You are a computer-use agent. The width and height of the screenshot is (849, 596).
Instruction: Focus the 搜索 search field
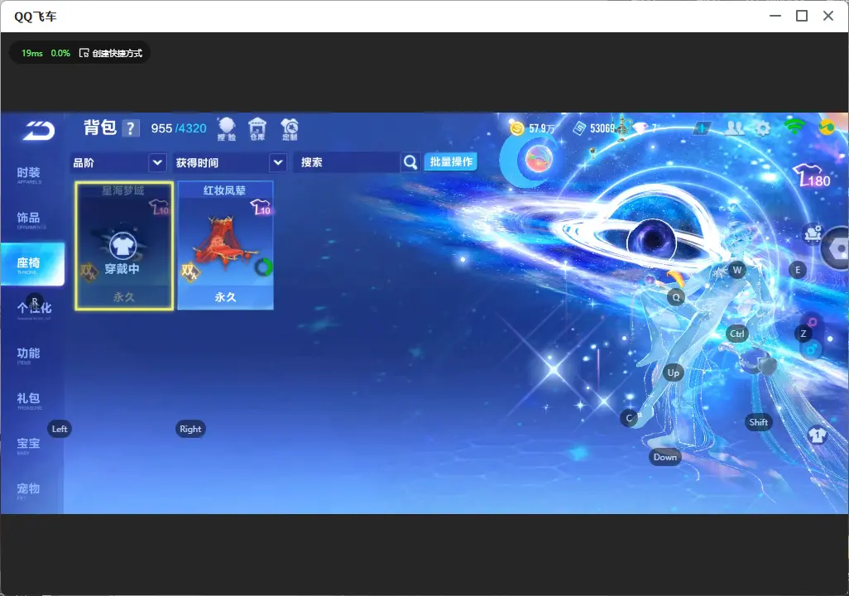[x=347, y=162]
